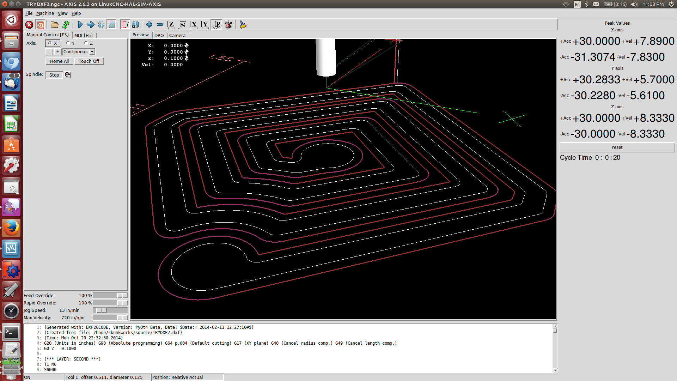Toggle optional pause M1 icon
The image size is (677, 381).
click(x=135, y=25)
